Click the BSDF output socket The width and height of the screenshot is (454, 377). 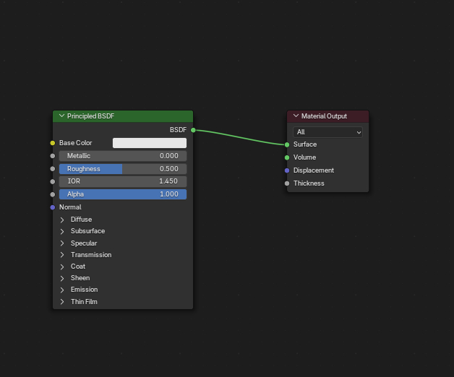click(x=193, y=130)
